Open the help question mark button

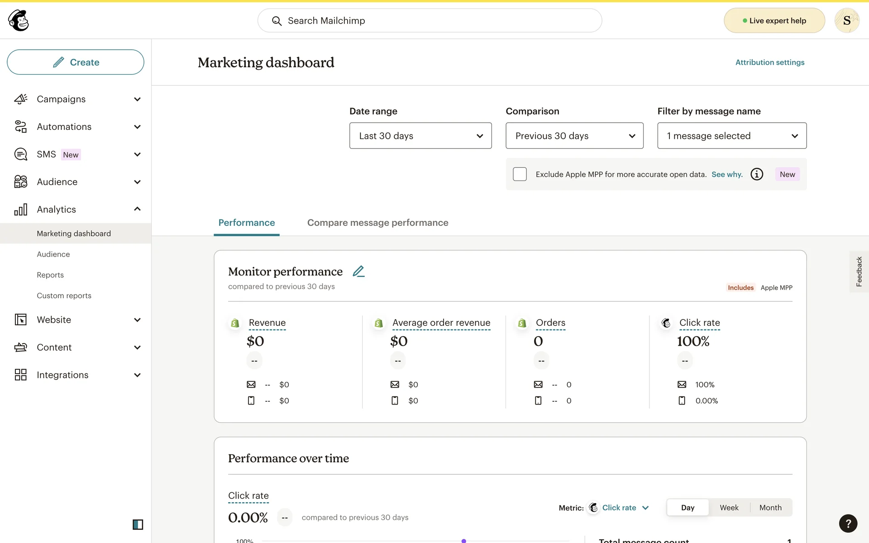[x=848, y=524]
